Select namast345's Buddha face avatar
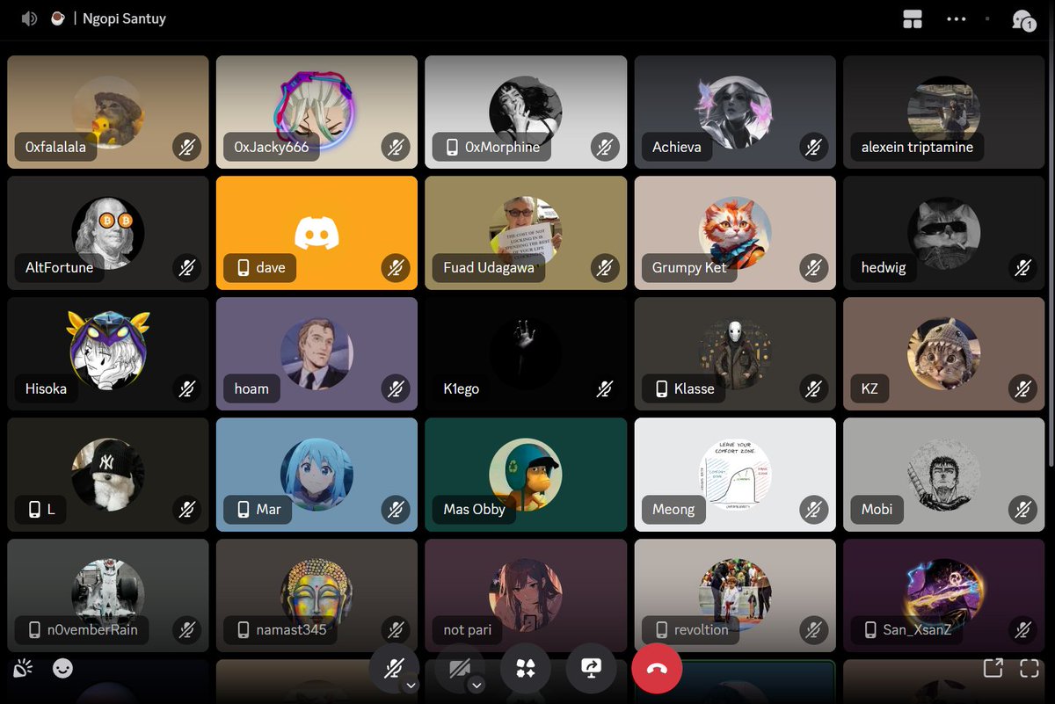 [x=316, y=593]
